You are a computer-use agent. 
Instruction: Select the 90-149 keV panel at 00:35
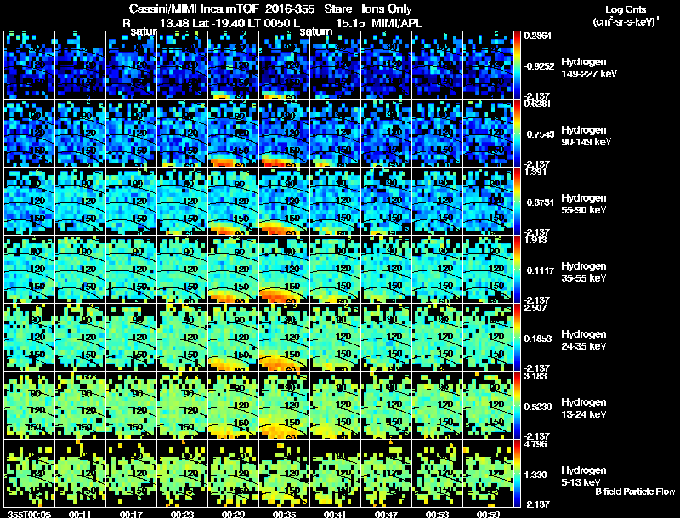pos(285,134)
